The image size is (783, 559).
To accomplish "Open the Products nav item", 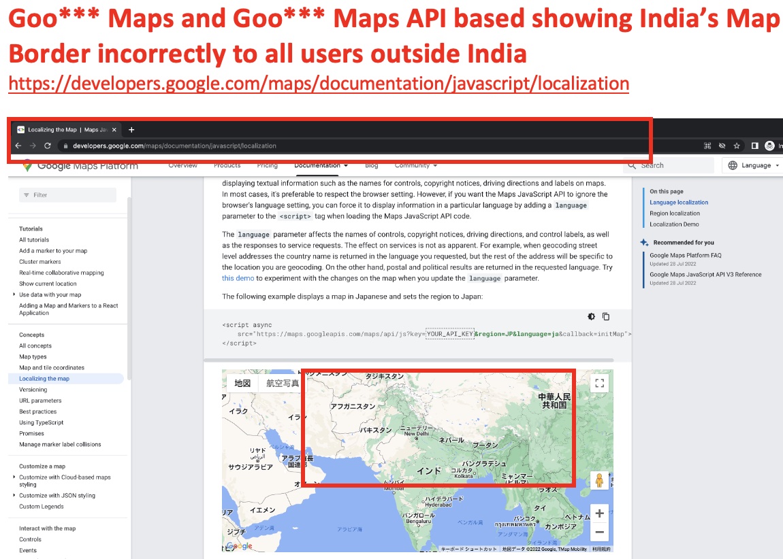I will tap(227, 165).
